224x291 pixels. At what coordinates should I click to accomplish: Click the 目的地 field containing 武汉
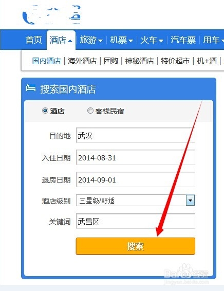click(x=136, y=135)
